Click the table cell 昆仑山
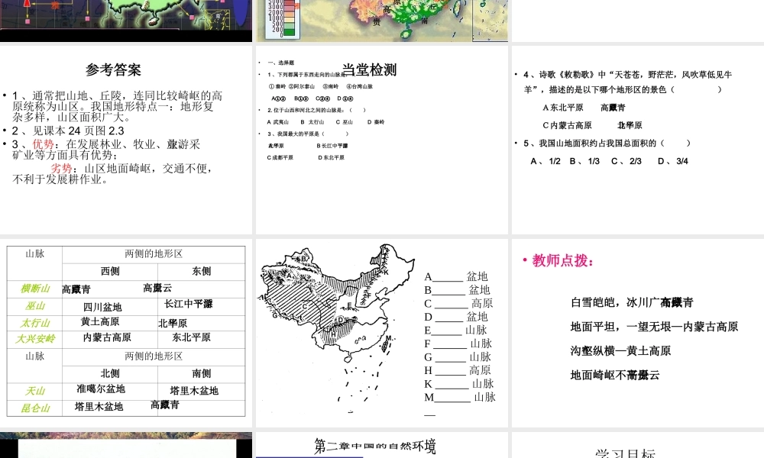 pyautogui.click(x=35, y=408)
